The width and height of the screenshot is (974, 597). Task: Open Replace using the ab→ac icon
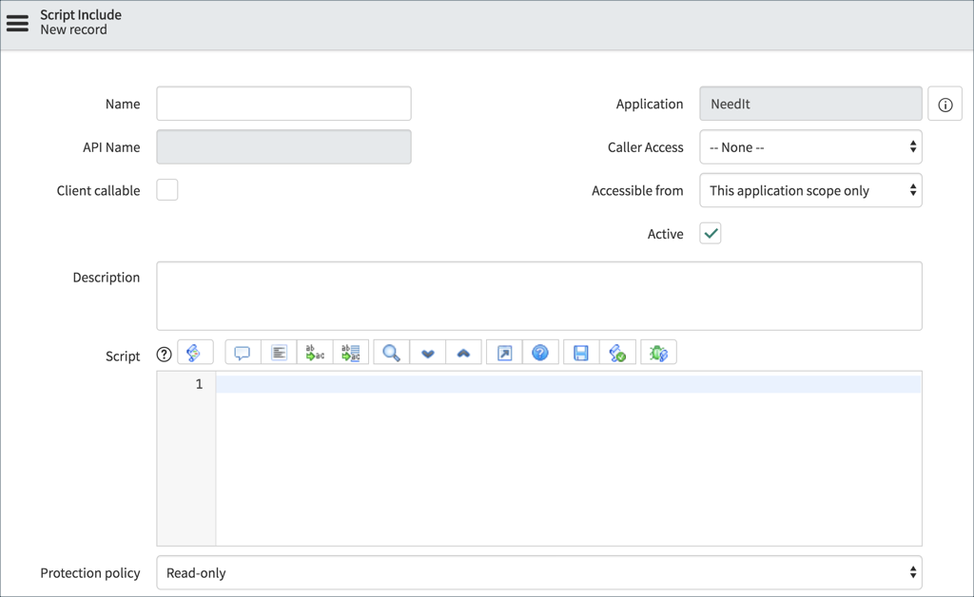coord(314,352)
